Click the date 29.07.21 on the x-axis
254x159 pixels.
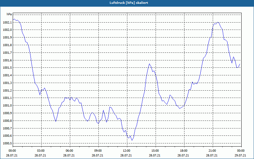click(x=241, y=156)
